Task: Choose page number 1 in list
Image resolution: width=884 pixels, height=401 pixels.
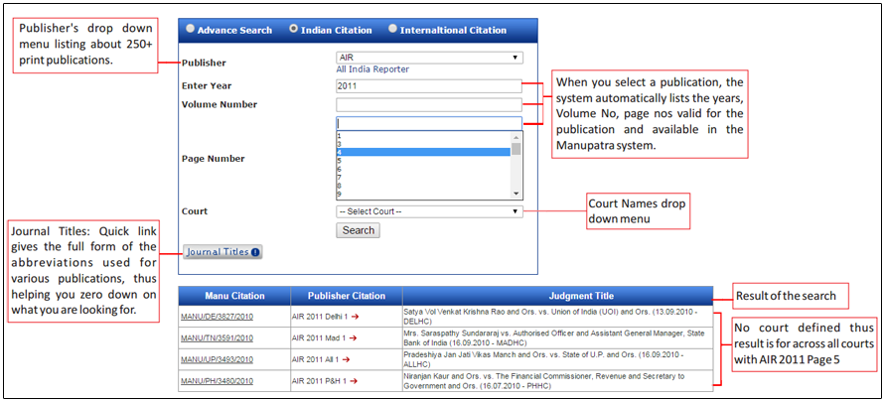Action: point(423,136)
